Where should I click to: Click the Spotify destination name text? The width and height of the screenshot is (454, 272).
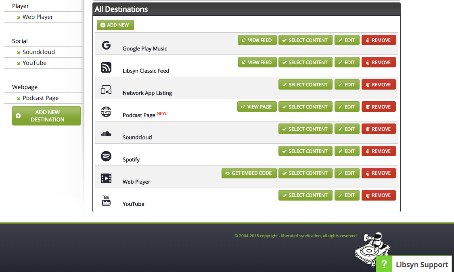[x=131, y=159]
